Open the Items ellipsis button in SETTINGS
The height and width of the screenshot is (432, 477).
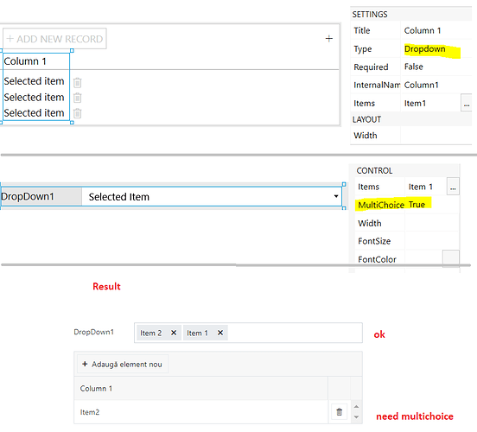[467, 103]
